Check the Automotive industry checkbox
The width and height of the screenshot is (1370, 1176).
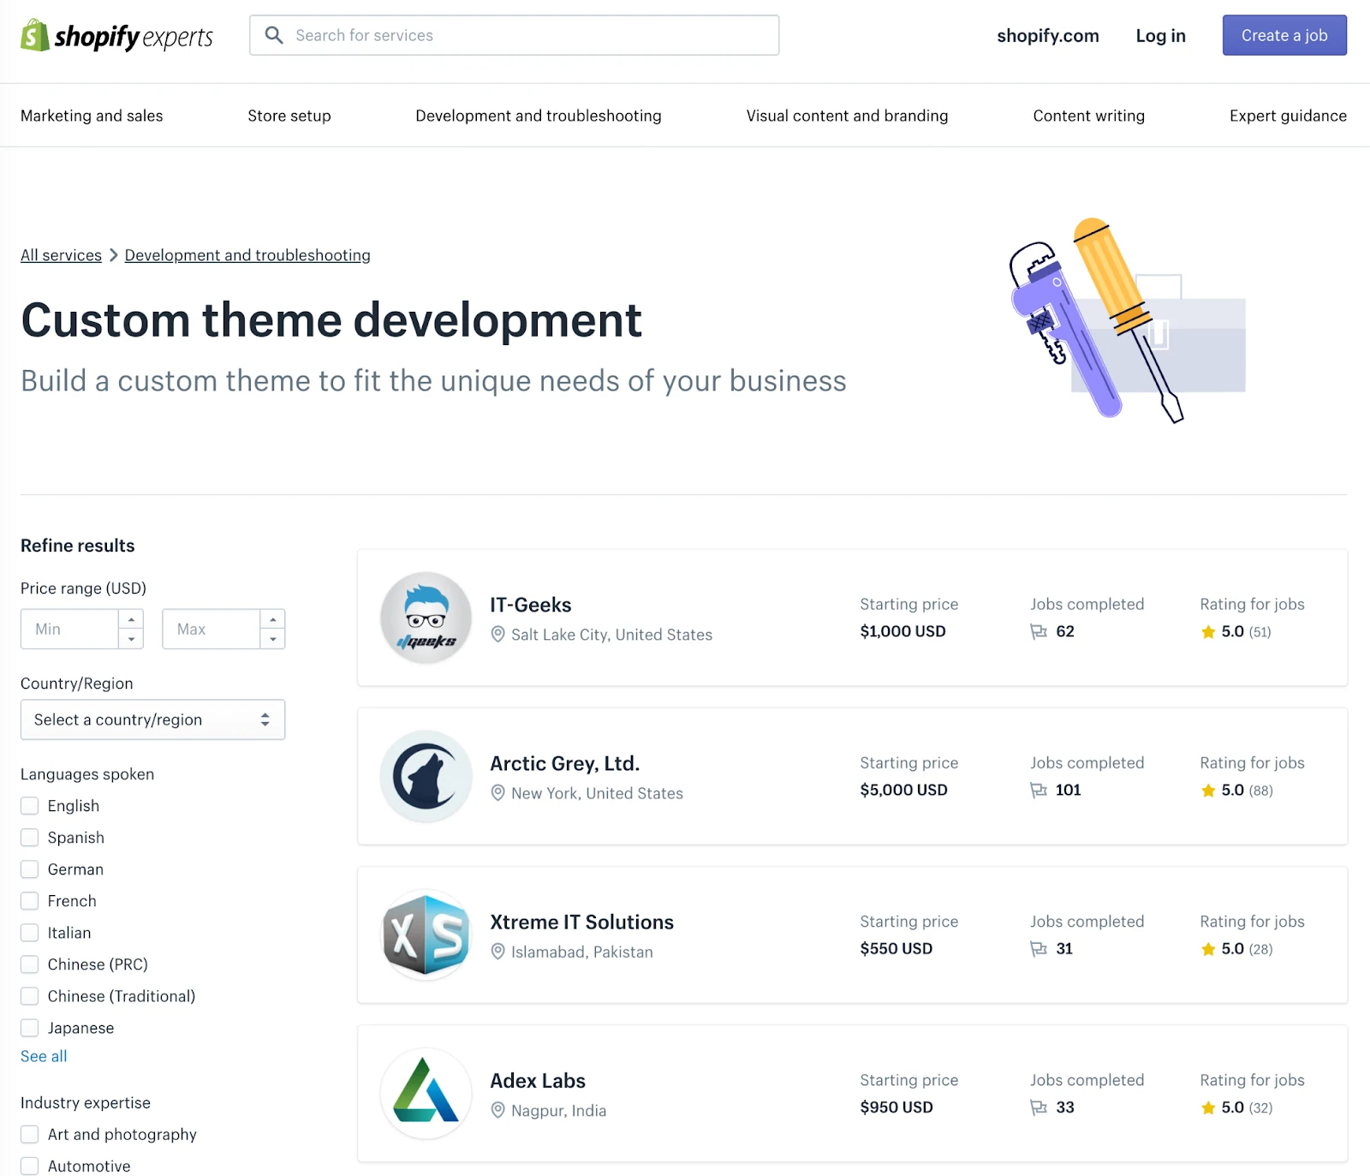[30, 1167]
